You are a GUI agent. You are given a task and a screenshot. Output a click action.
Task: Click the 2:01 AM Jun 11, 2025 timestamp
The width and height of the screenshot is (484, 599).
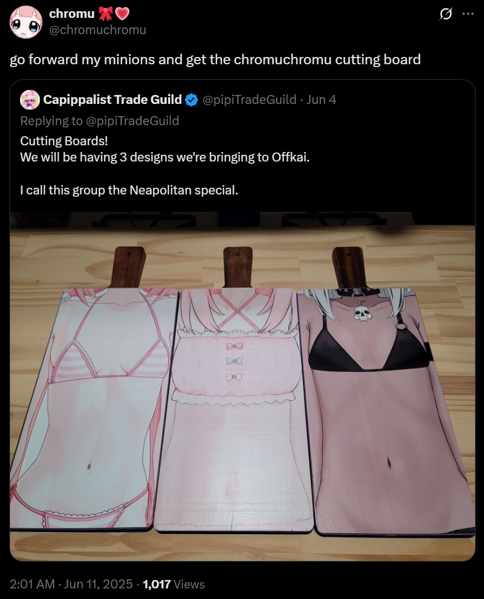click(x=71, y=584)
